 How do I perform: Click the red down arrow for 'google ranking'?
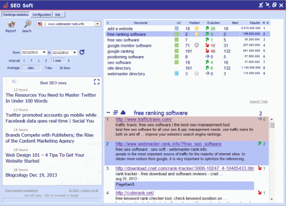click(207, 51)
